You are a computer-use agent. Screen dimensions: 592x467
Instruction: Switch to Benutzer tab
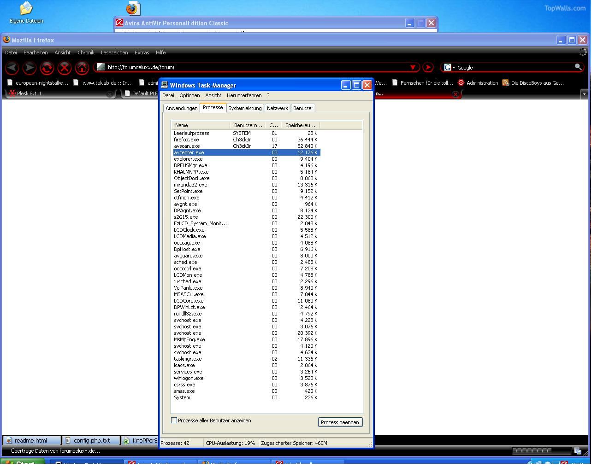[x=303, y=108]
